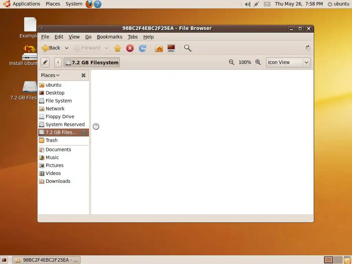Launch Firefox from the top panel
This screenshot has height=264, width=352.
click(89, 4)
